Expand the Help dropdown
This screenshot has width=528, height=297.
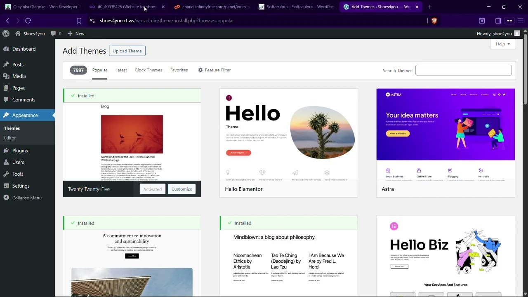click(x=503, y=44)
